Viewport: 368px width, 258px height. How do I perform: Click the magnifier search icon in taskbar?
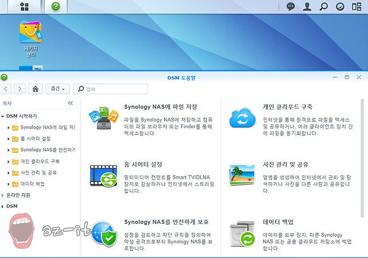pos(324,6)
